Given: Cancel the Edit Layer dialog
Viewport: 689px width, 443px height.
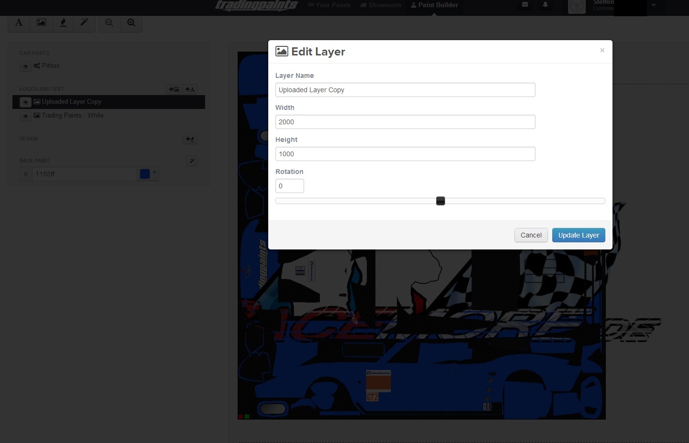Looking at the screenshot, I should 531,235.
